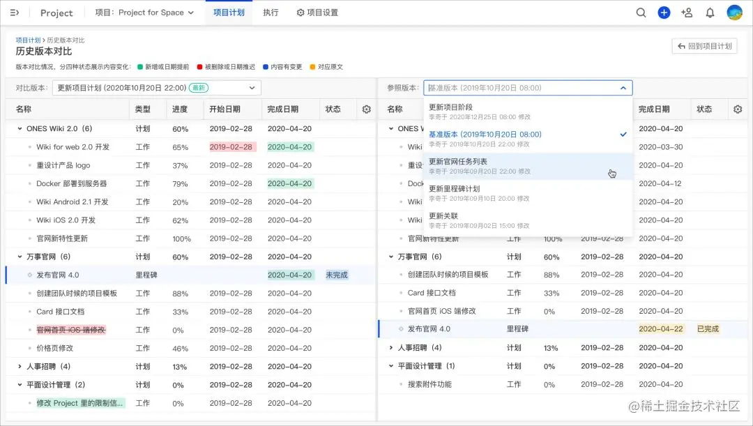The image size is (753, 426).
Task: Open the 项目计划 tab
Action: coord(229,13)
